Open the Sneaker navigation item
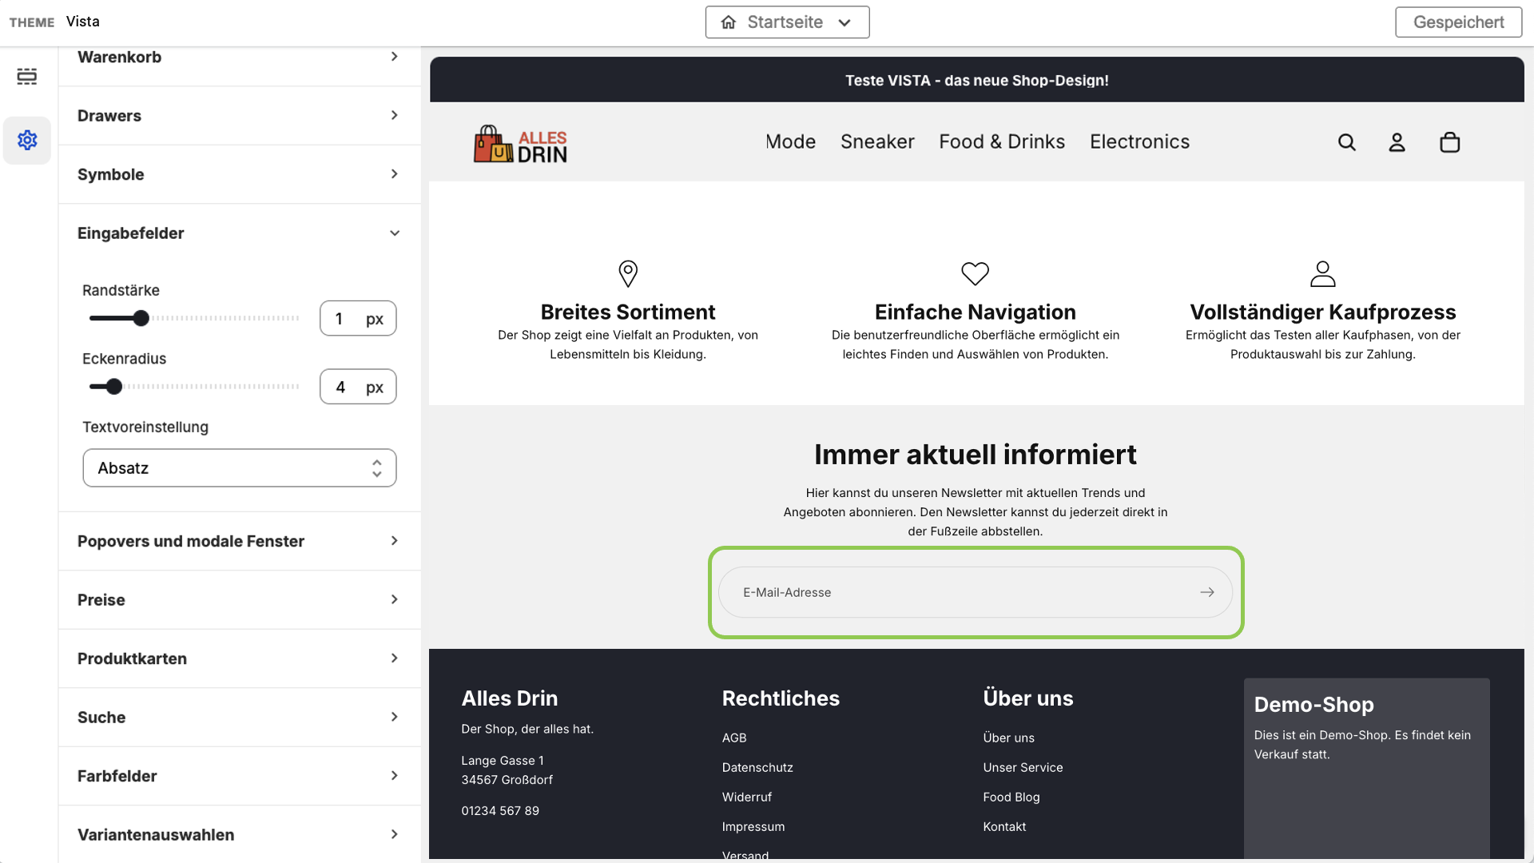 click(x=877, y=141)
